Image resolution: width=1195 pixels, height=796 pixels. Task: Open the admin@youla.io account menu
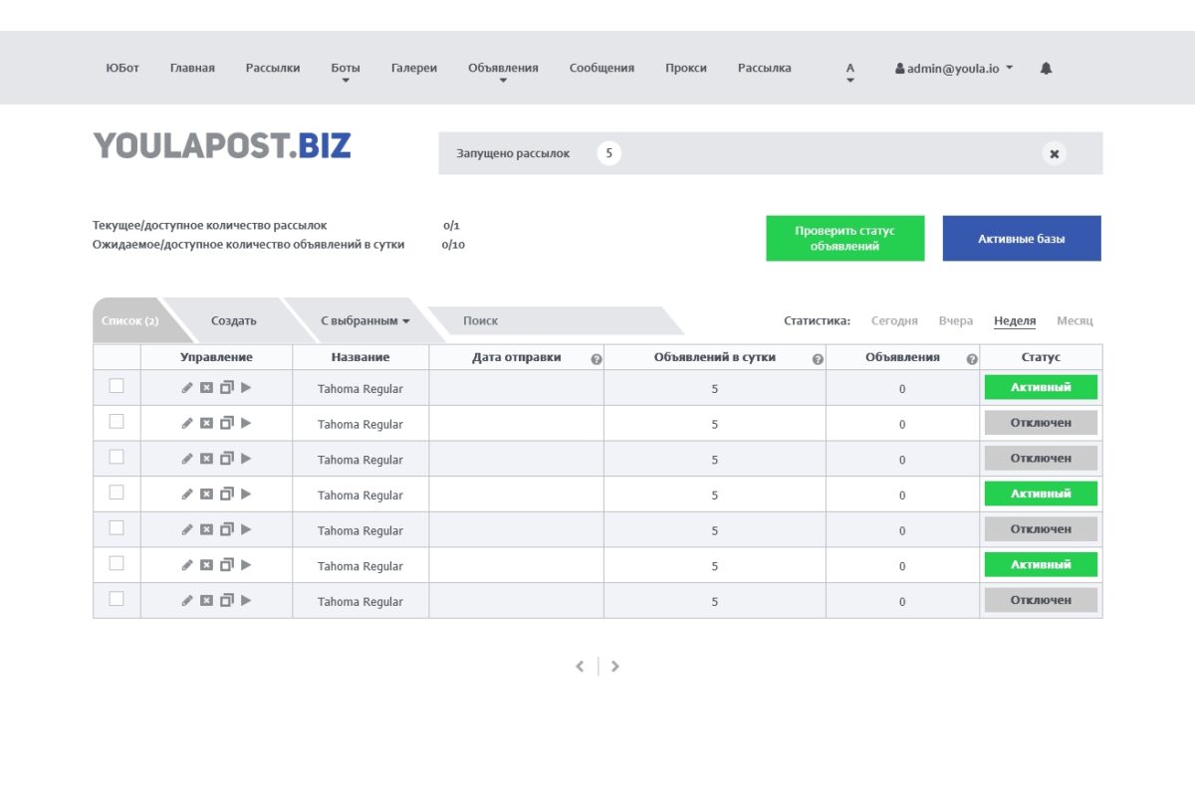click(x=954, y=69)
